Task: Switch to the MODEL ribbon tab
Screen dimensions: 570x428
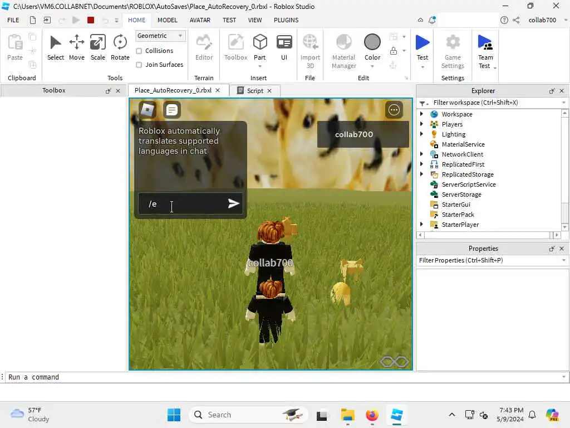Action: [167, 20]
